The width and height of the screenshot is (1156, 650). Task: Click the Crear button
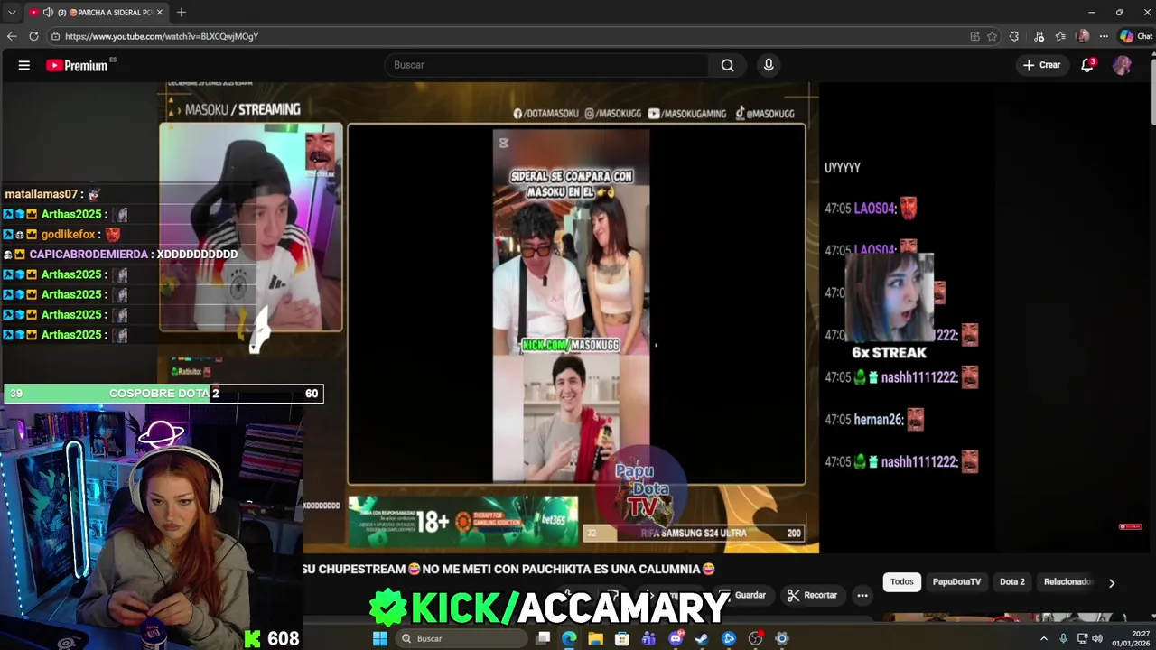[x=1041, y=65]
